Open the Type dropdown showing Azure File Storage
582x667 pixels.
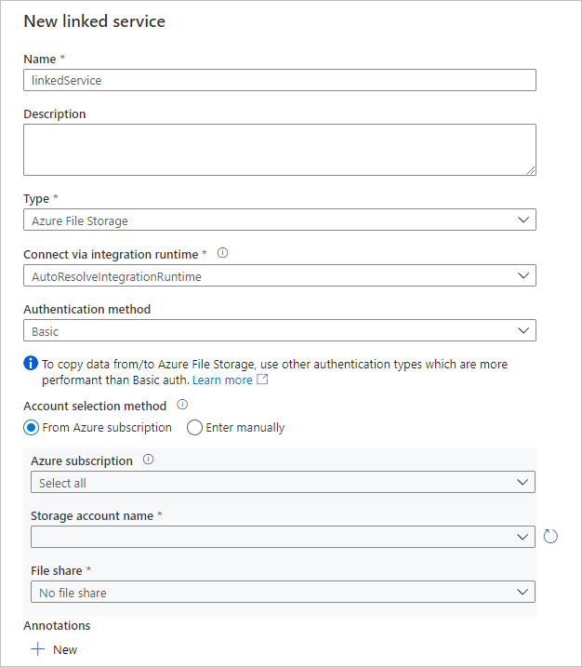pyautogui.click(x=279, y=220)
